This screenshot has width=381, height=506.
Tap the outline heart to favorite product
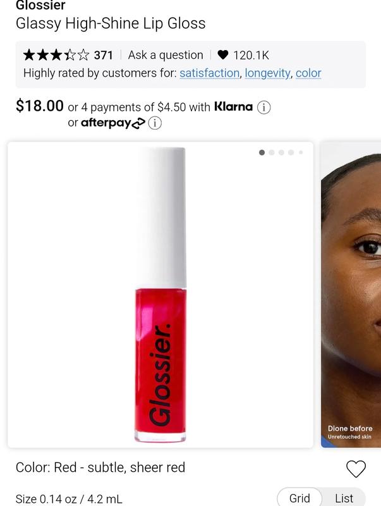[x=356, y=468]
